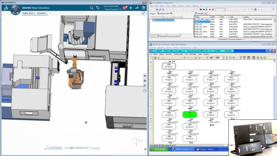Click the Dassault 3DS logo icon

[x=6, y=8]
